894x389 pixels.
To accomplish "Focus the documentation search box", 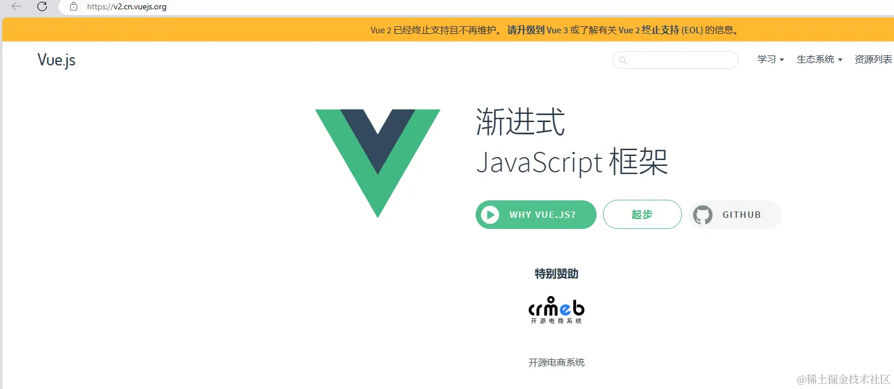I will (675, 60).
